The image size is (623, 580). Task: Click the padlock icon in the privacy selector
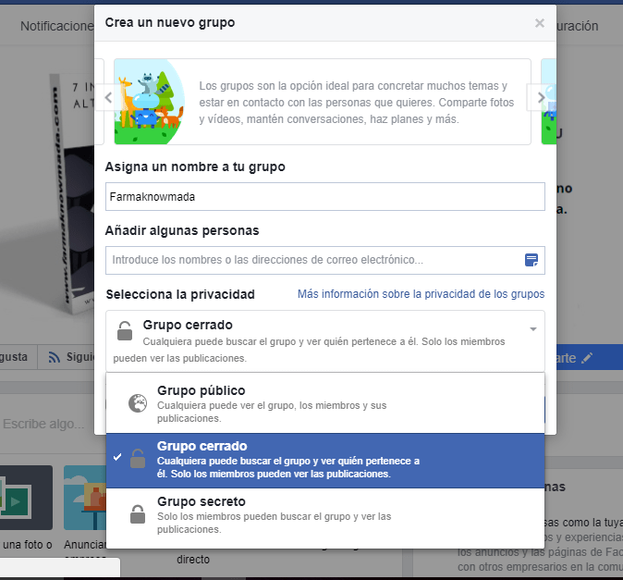[x=125, y=331]
